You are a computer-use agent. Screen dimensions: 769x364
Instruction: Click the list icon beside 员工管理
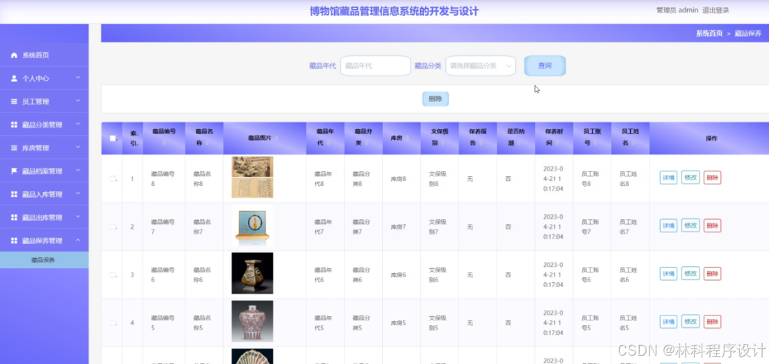click(x=14, y=102)
